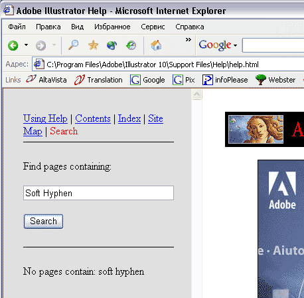Click the infoPlease P icon

click(208, 80)
